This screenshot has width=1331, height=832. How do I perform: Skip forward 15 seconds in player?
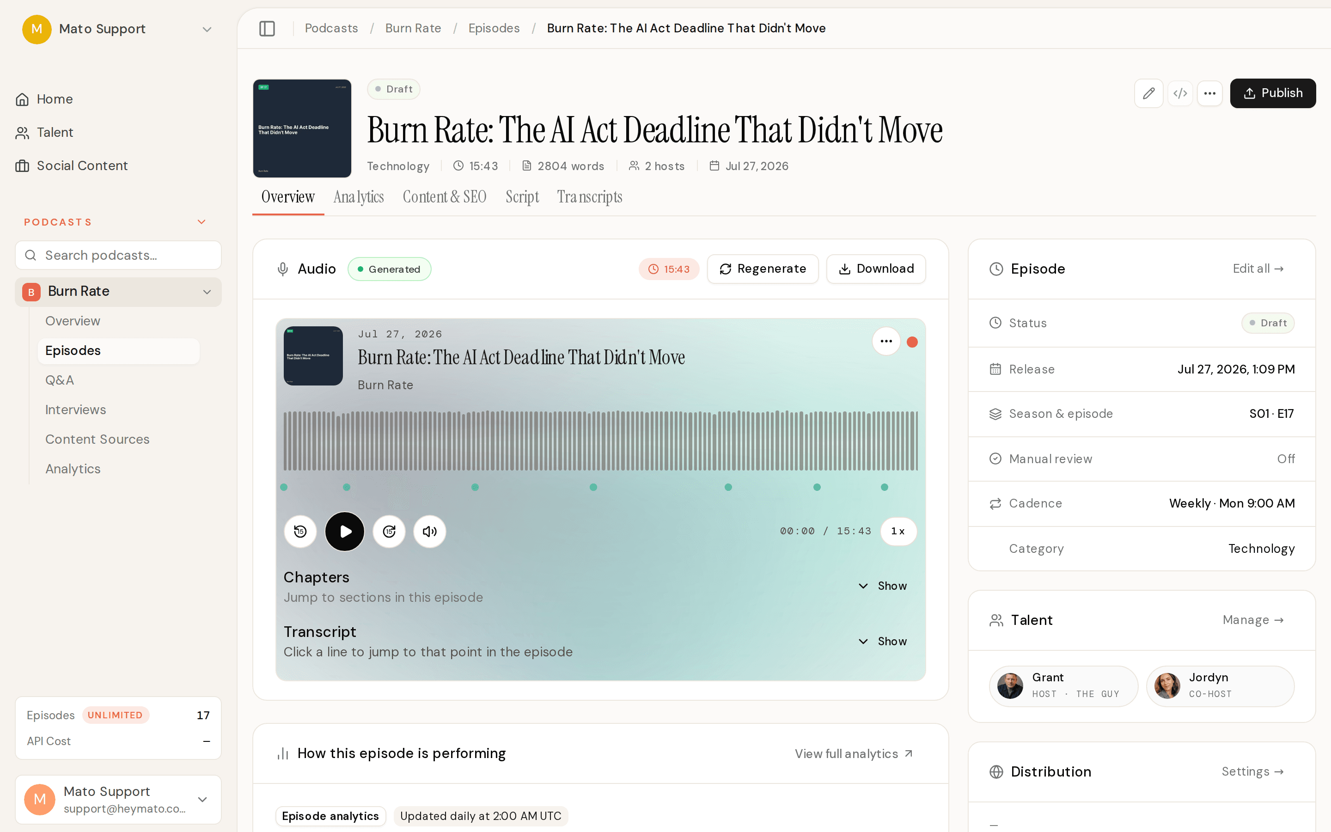click(389, 532)
